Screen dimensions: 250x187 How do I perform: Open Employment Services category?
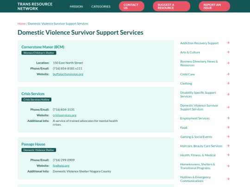pyautogui.click(x=195, y=118)
